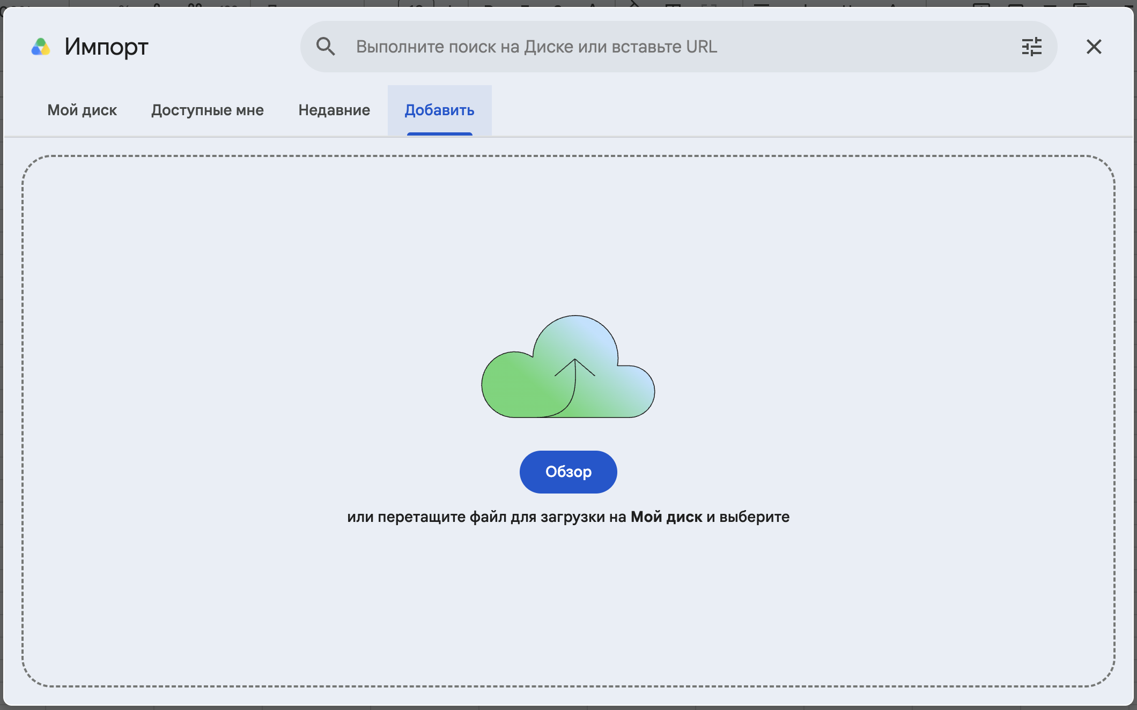
Task: Click the drag-and-drop hint text
Action: [x=568, y=517]
